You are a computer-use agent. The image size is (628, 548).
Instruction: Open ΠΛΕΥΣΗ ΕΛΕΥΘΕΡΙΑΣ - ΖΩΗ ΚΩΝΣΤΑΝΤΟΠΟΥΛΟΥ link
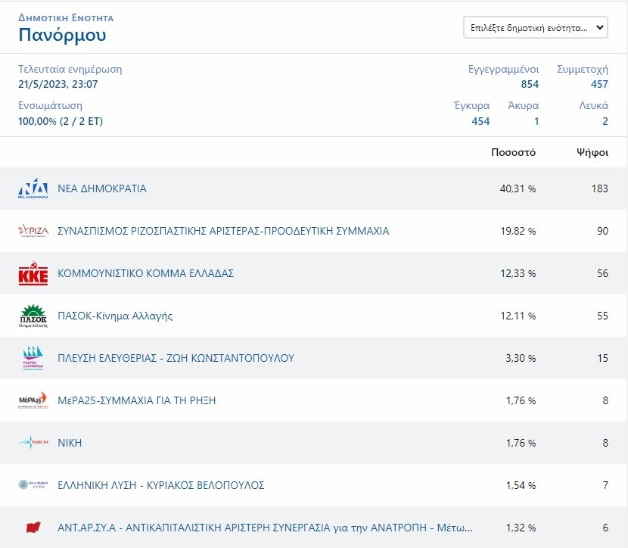(176, 358)
